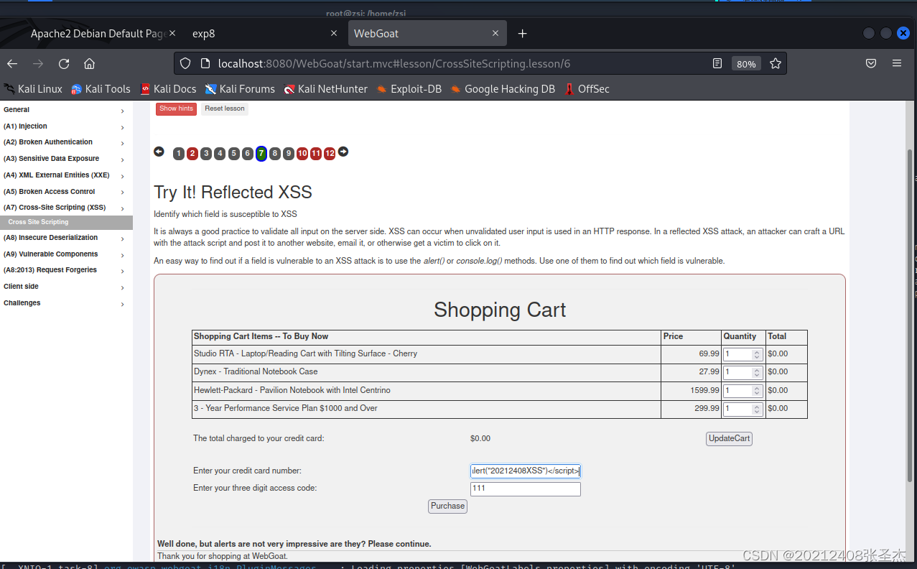Expand (A5) Broken Access Control section
Screen dimensions: 917x569
point(66,192)
